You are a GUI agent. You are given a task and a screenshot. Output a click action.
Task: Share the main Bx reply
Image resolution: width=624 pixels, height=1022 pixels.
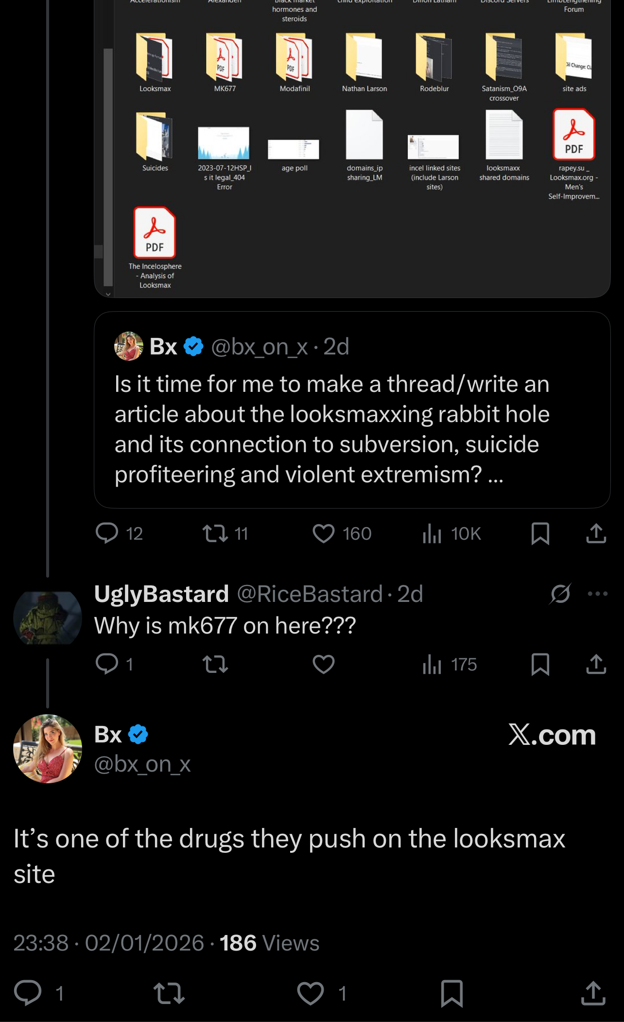593,993
